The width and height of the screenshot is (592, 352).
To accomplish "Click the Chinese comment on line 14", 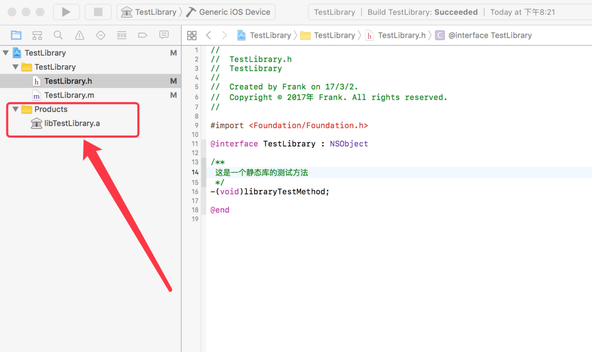I will point(262,172).
